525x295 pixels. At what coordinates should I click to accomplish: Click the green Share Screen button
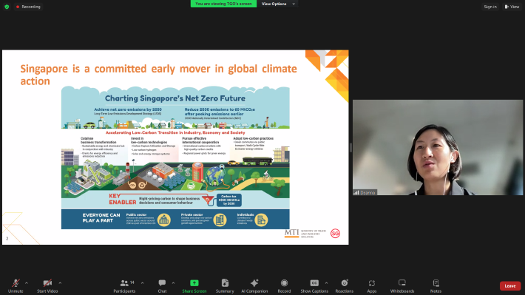point(194,286)
